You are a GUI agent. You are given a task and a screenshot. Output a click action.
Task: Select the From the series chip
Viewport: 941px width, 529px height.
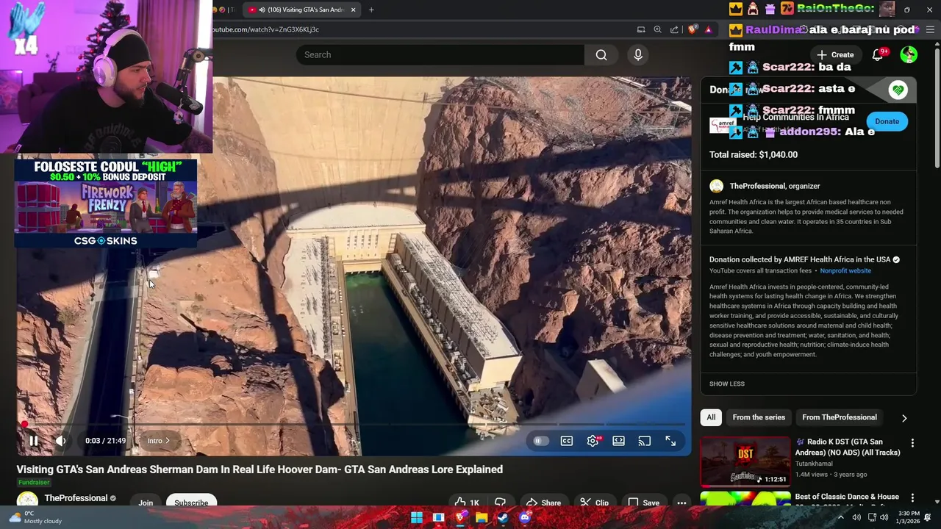759,417
